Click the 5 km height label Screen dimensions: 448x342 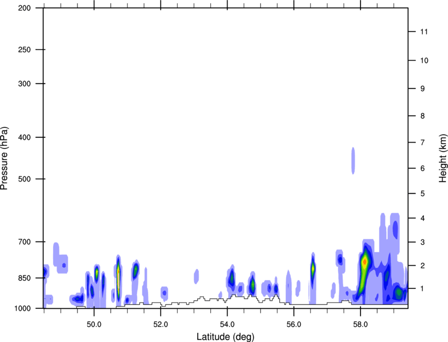[x=423, y=194]
